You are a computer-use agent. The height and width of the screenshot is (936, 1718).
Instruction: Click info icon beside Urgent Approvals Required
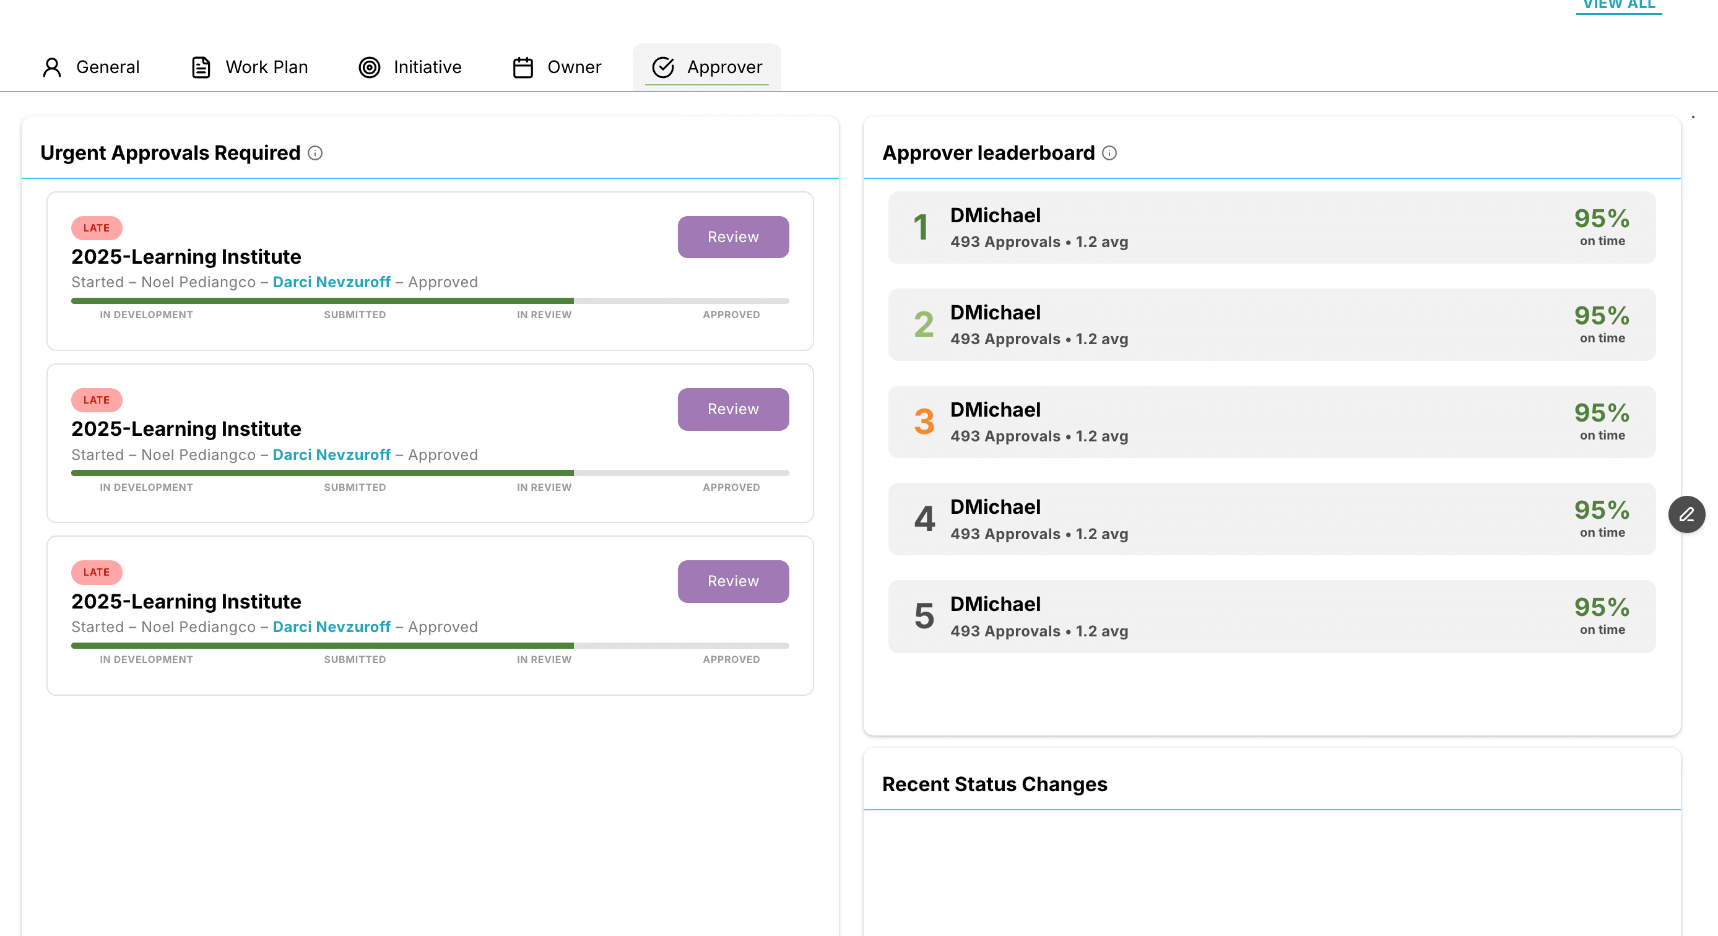coord(316,154)
